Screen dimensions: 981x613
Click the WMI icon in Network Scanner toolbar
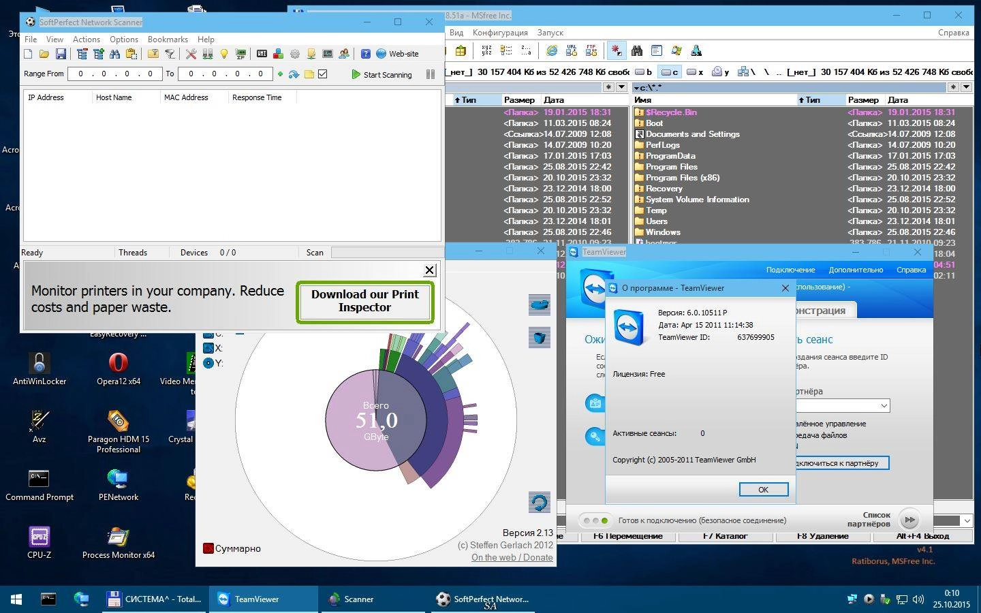pos(262,54)
